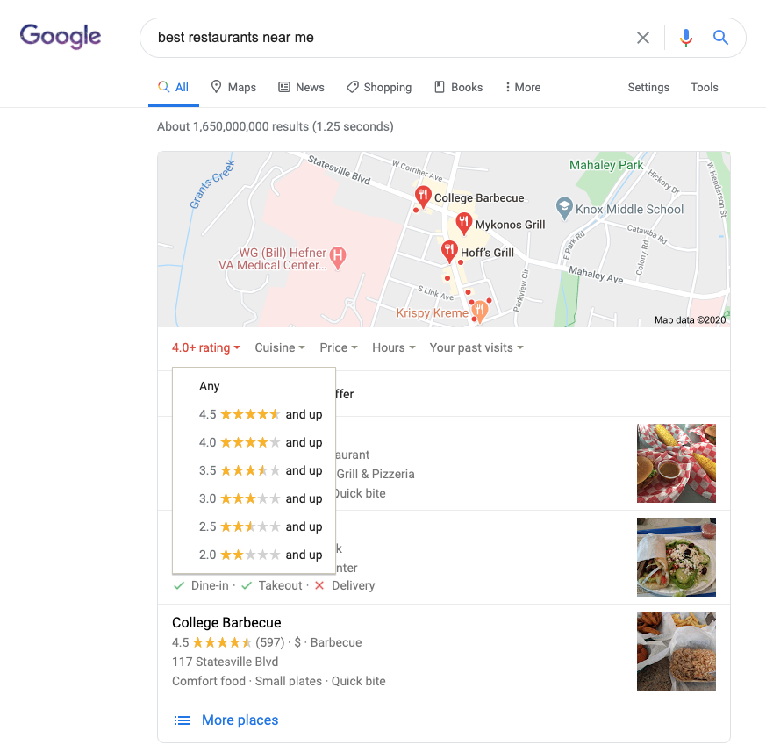Image resolution: width=766 pixels, height=752 pixels.
Task: Expand the Cuisine filter dropdown
Action: click(280, 347)
